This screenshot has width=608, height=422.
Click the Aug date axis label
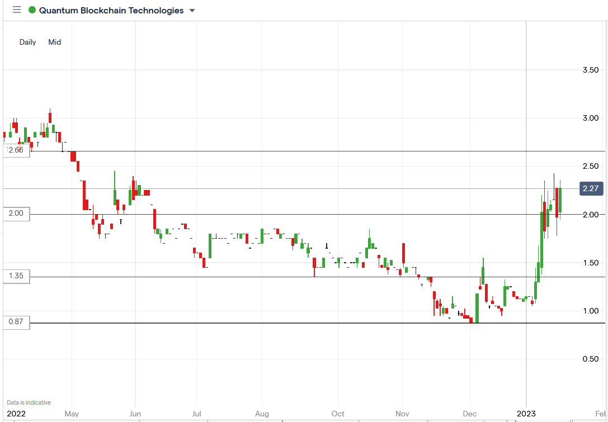tap(262, 414)
